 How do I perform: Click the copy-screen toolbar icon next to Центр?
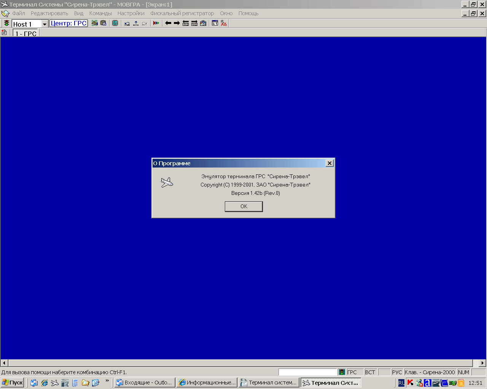pyautogui.click(x=95, y=23)
